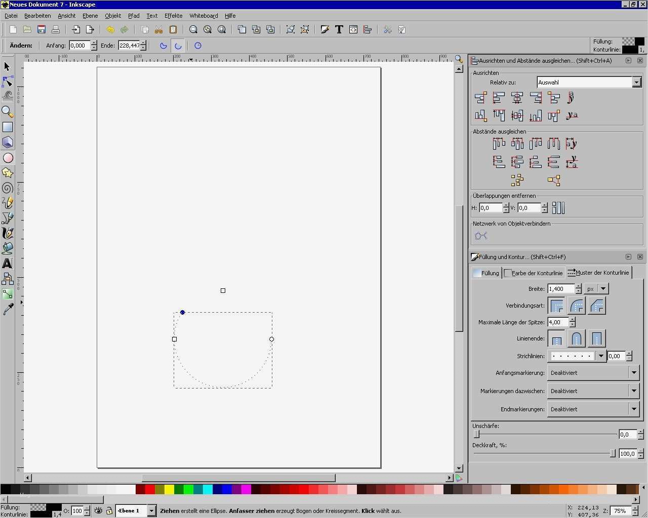This screenshot has width=648, height=518.
Task: Toggle the closed arc segment mode
Action: pos(163,46)
